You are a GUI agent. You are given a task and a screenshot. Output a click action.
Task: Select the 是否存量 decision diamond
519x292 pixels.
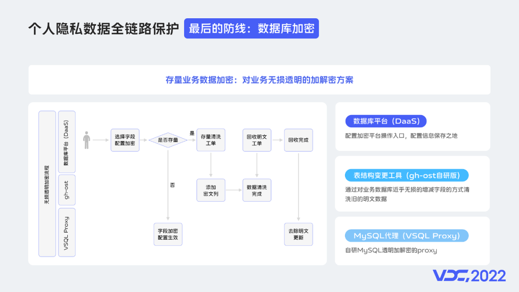coord(168,140)
